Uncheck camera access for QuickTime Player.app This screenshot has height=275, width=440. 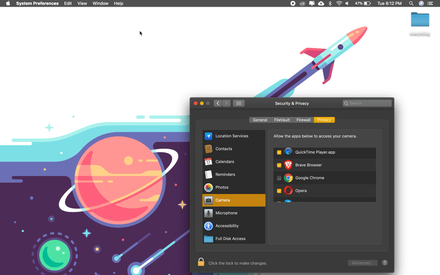279,152
